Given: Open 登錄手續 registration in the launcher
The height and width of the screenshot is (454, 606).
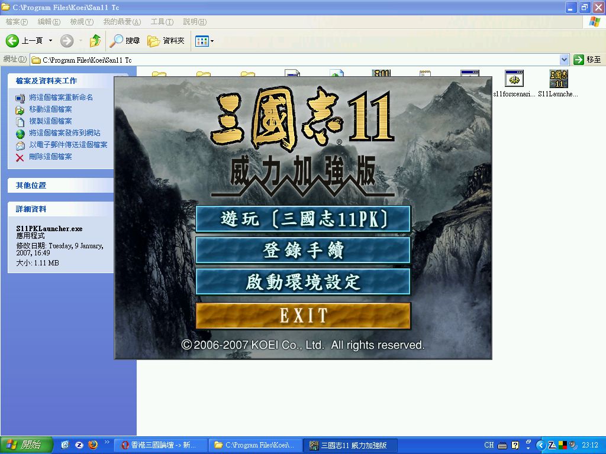Looking at the screenshot, I should click(x=303, y=251).
